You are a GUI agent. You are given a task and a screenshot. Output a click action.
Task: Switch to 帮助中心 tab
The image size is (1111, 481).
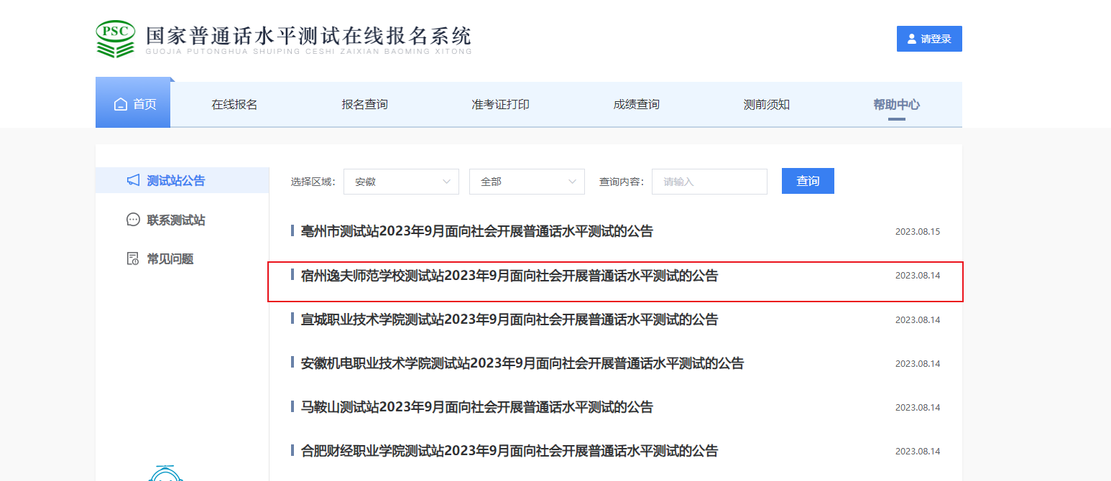[896, 104]
